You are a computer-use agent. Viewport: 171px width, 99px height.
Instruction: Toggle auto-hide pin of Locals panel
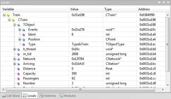point(164,2)
